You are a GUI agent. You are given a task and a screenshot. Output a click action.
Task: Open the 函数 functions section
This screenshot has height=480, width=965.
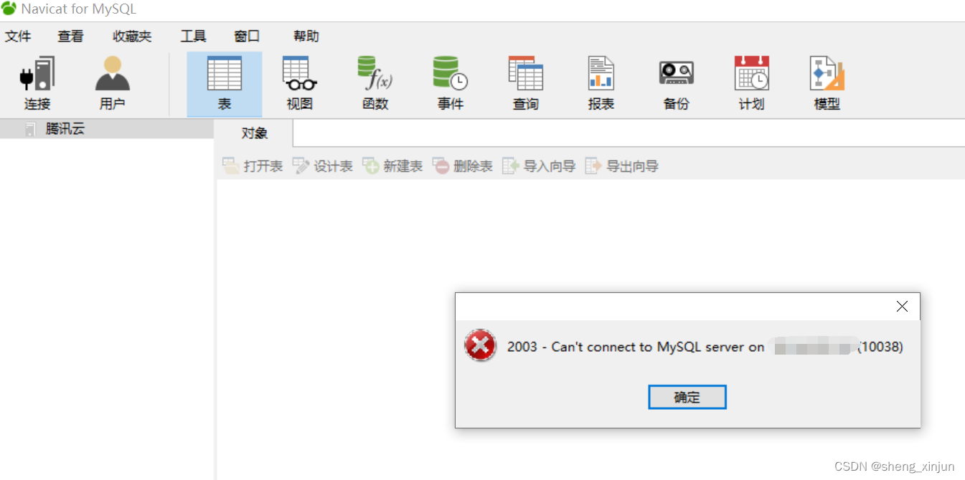(375, 84)
